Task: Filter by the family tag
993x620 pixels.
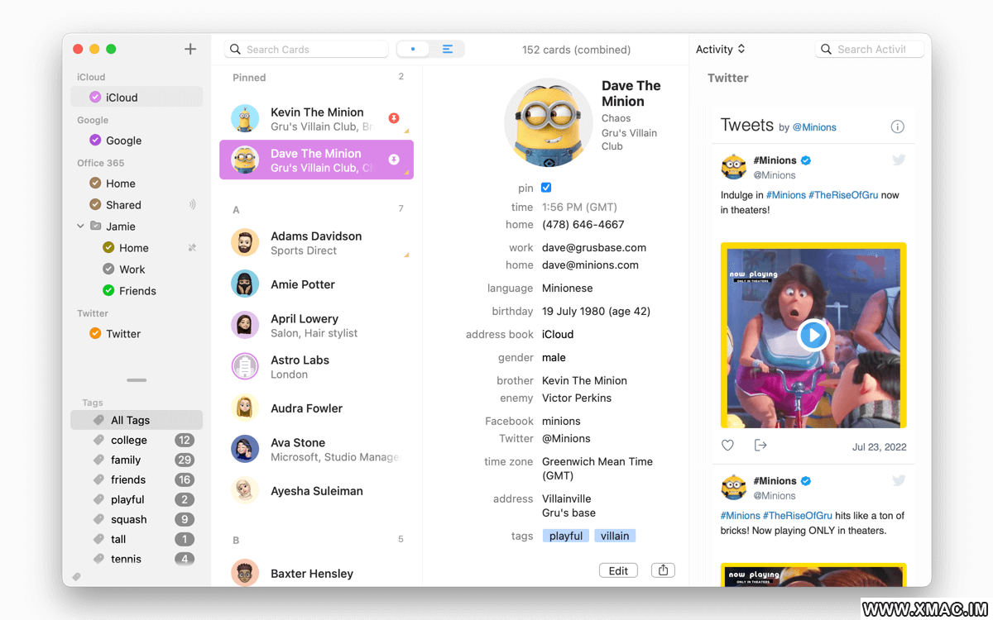Action: click(x=137, y=460)
